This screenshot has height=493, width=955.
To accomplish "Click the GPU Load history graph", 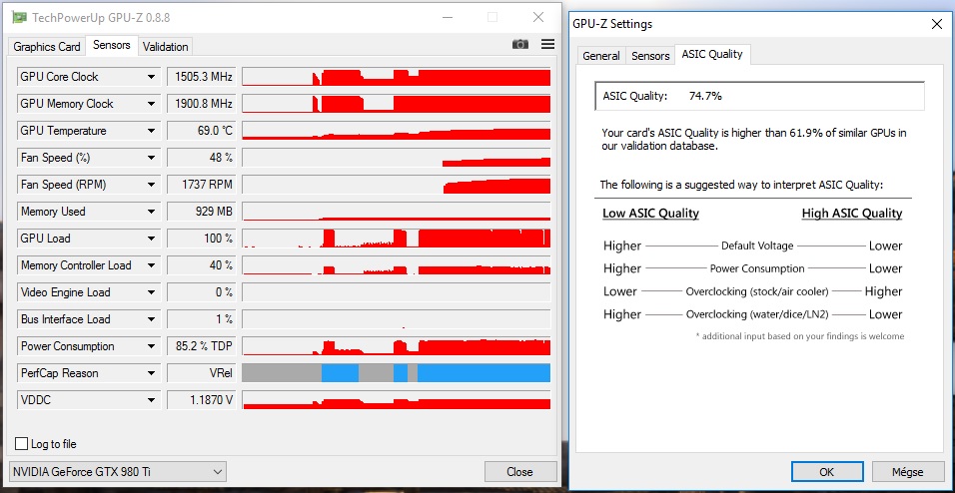I will (396, 239).
